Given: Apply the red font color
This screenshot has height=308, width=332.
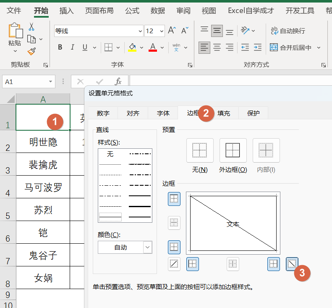Looking at the screenshot, I should pyautogui.click(x=153, y=47).
